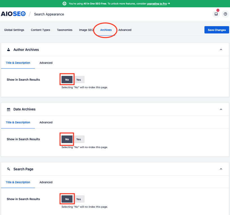Go to the Global Settings tab
This screenshot has height=215, width=230.
click(14, 30)
